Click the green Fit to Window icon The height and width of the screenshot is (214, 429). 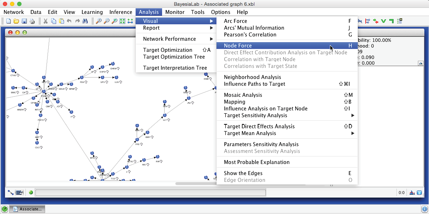[122, 21]
